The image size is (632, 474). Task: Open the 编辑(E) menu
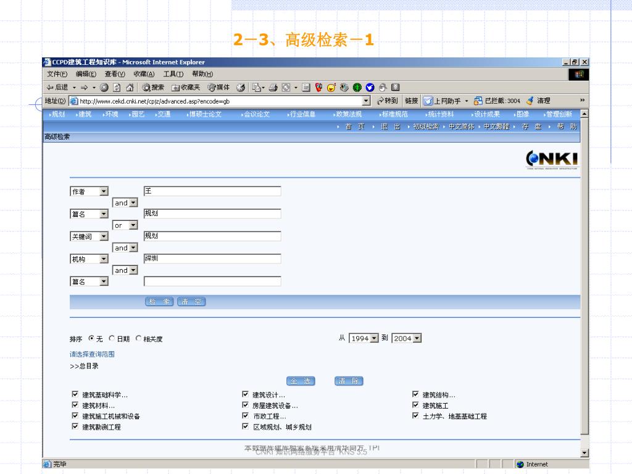(x=86, y=74)
